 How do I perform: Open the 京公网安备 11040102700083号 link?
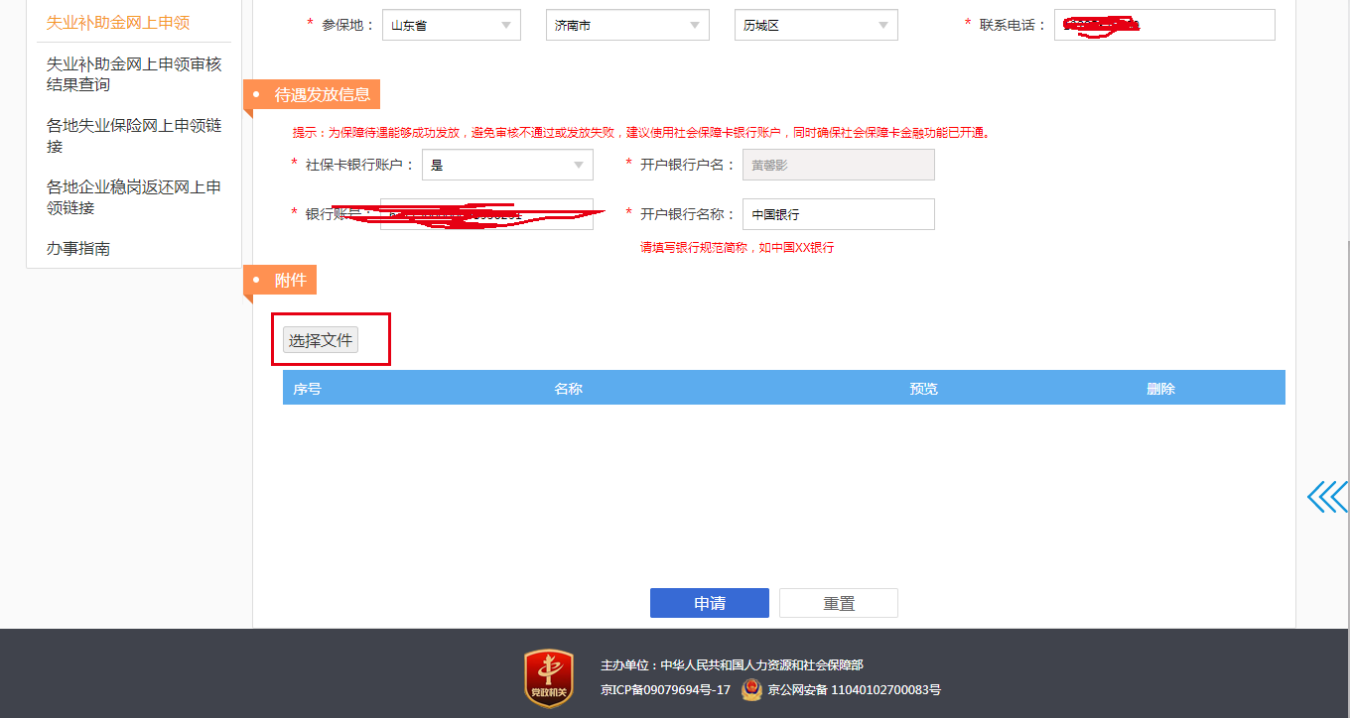pyautogui.click(x=854, y=689)
